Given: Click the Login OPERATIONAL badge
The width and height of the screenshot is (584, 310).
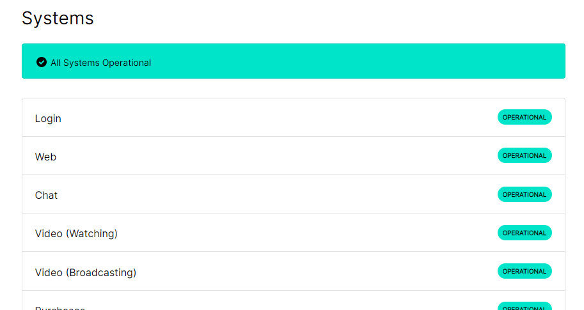Looking at the screenshot, I should coord(525,117).
